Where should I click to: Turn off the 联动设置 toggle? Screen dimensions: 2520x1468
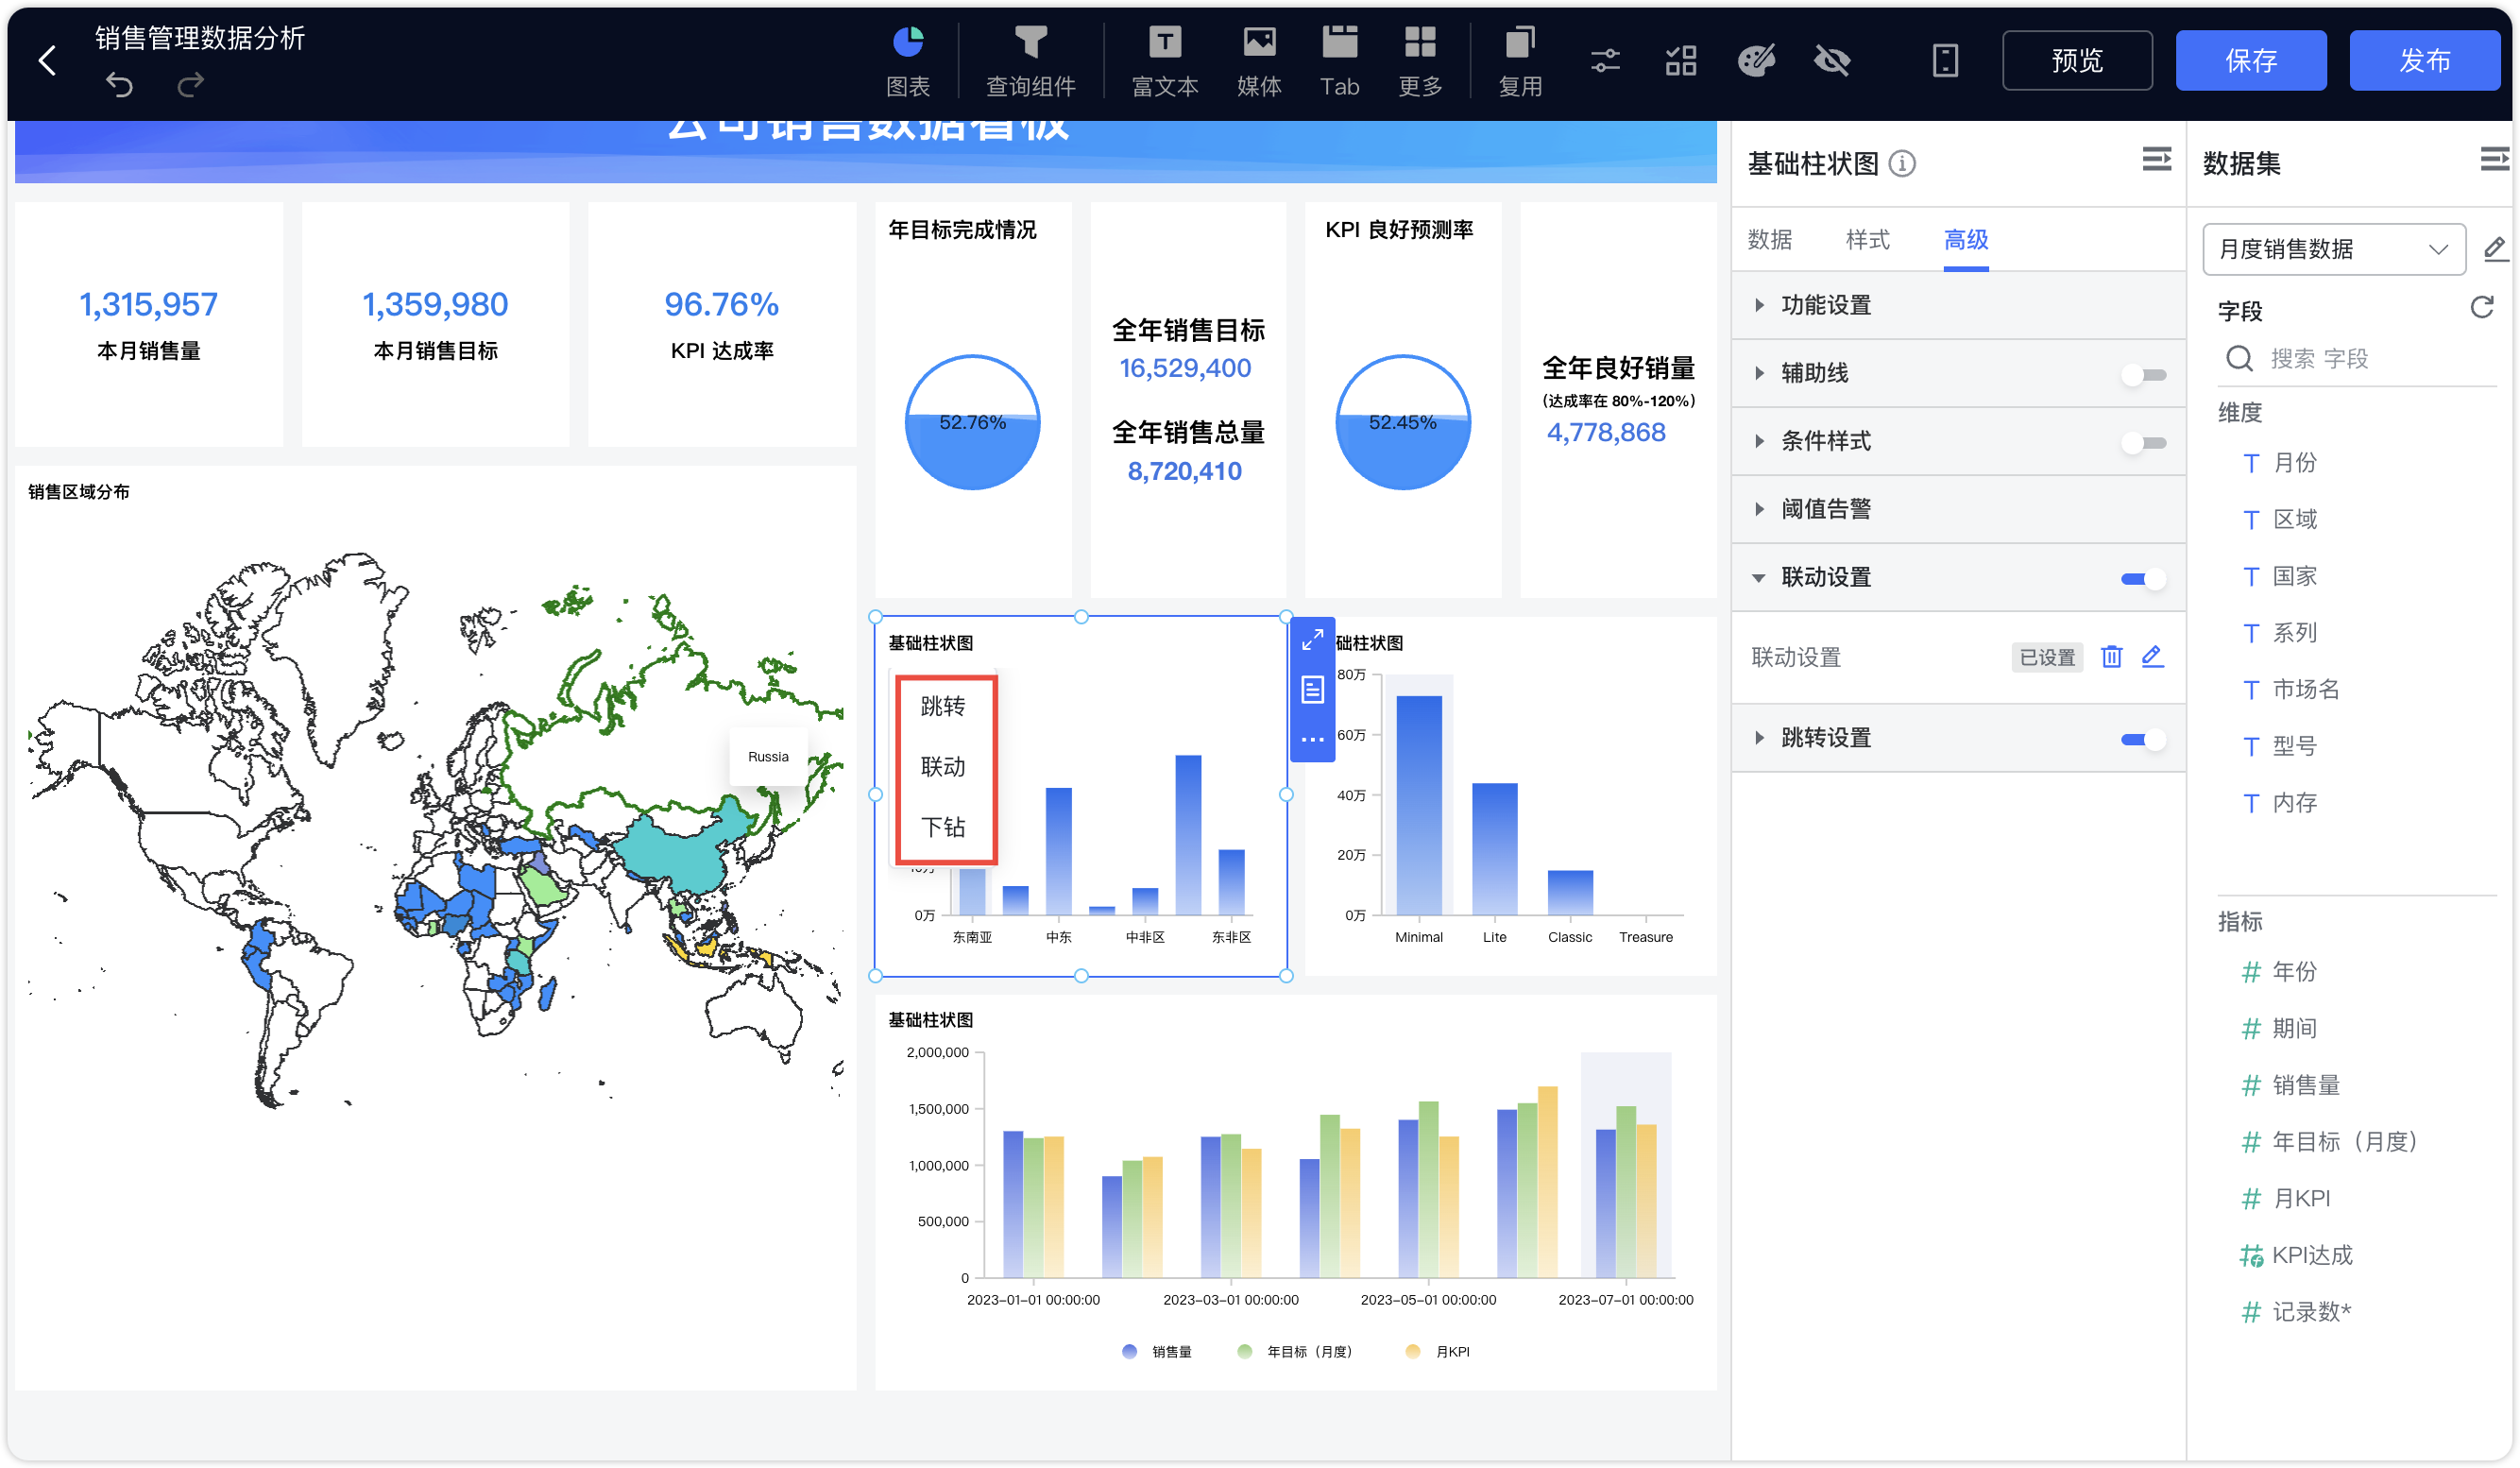(x=2143, y=579)
